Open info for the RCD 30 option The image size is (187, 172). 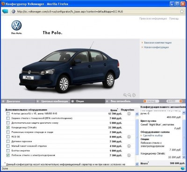[x=129, y=137]
